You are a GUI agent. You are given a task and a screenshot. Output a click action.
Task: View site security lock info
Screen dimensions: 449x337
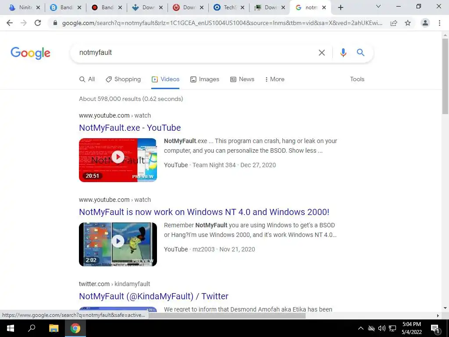tap(55, 23)
